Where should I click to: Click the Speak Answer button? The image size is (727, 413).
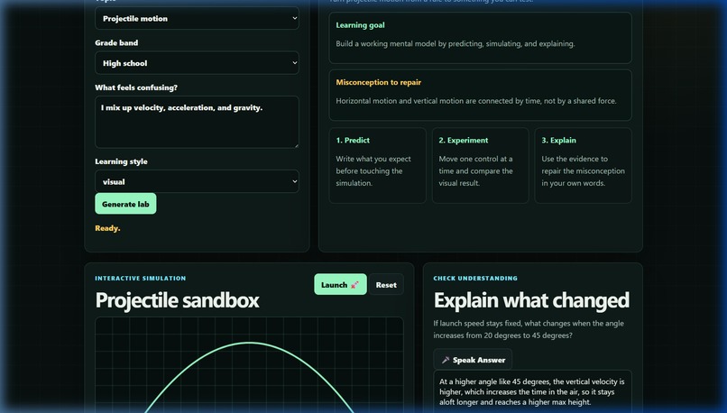pos(473,360)
